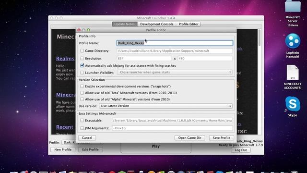Open the Recent link in launcher news
The width and height of the screenshot is (307, 173).
point(65,127)
